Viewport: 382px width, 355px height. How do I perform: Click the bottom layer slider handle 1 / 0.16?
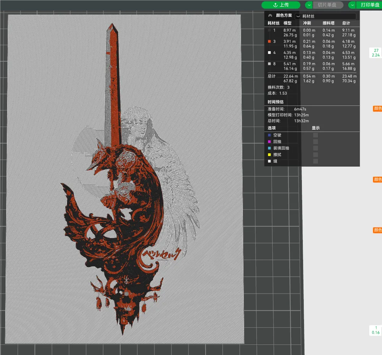tap(376, 331)
